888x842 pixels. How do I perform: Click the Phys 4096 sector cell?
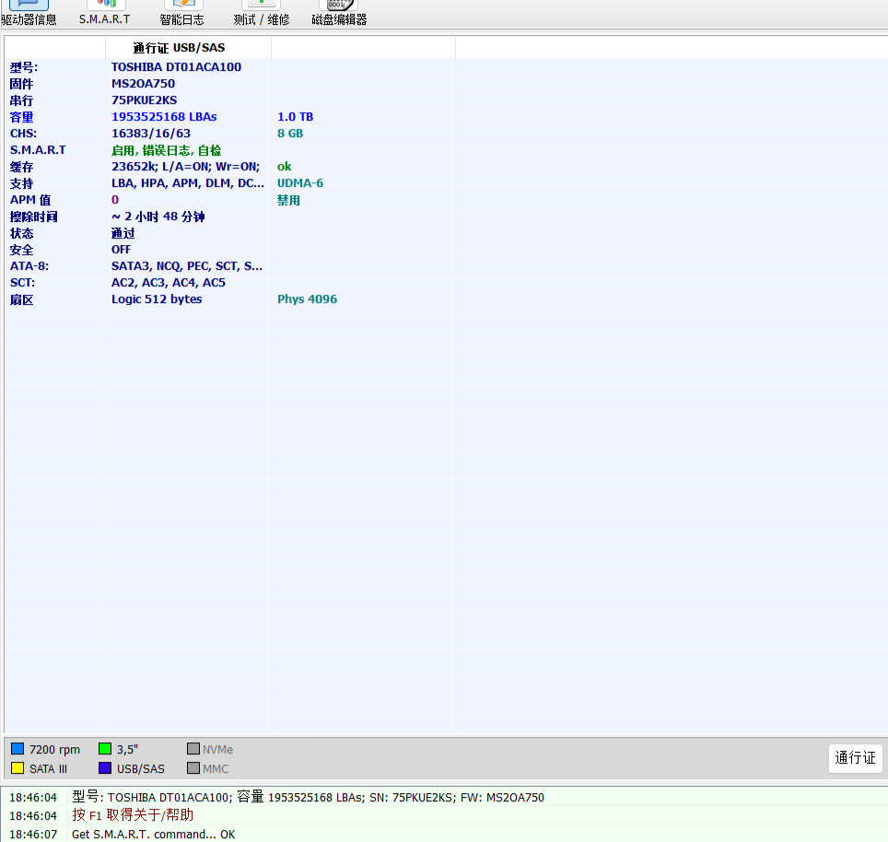[x=307, y=299]
